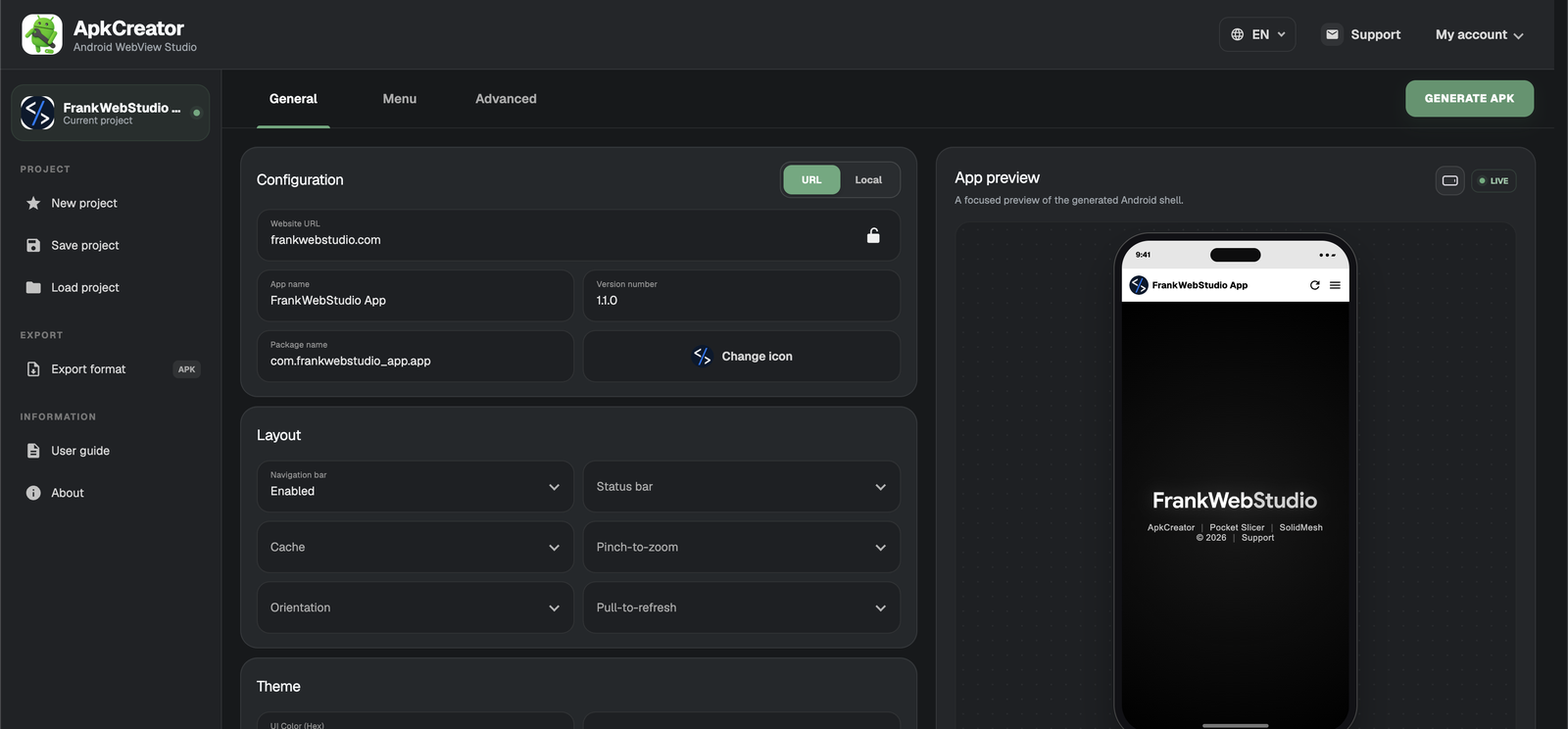
Task: Click the User guide document icon
Action: point(33,451)
